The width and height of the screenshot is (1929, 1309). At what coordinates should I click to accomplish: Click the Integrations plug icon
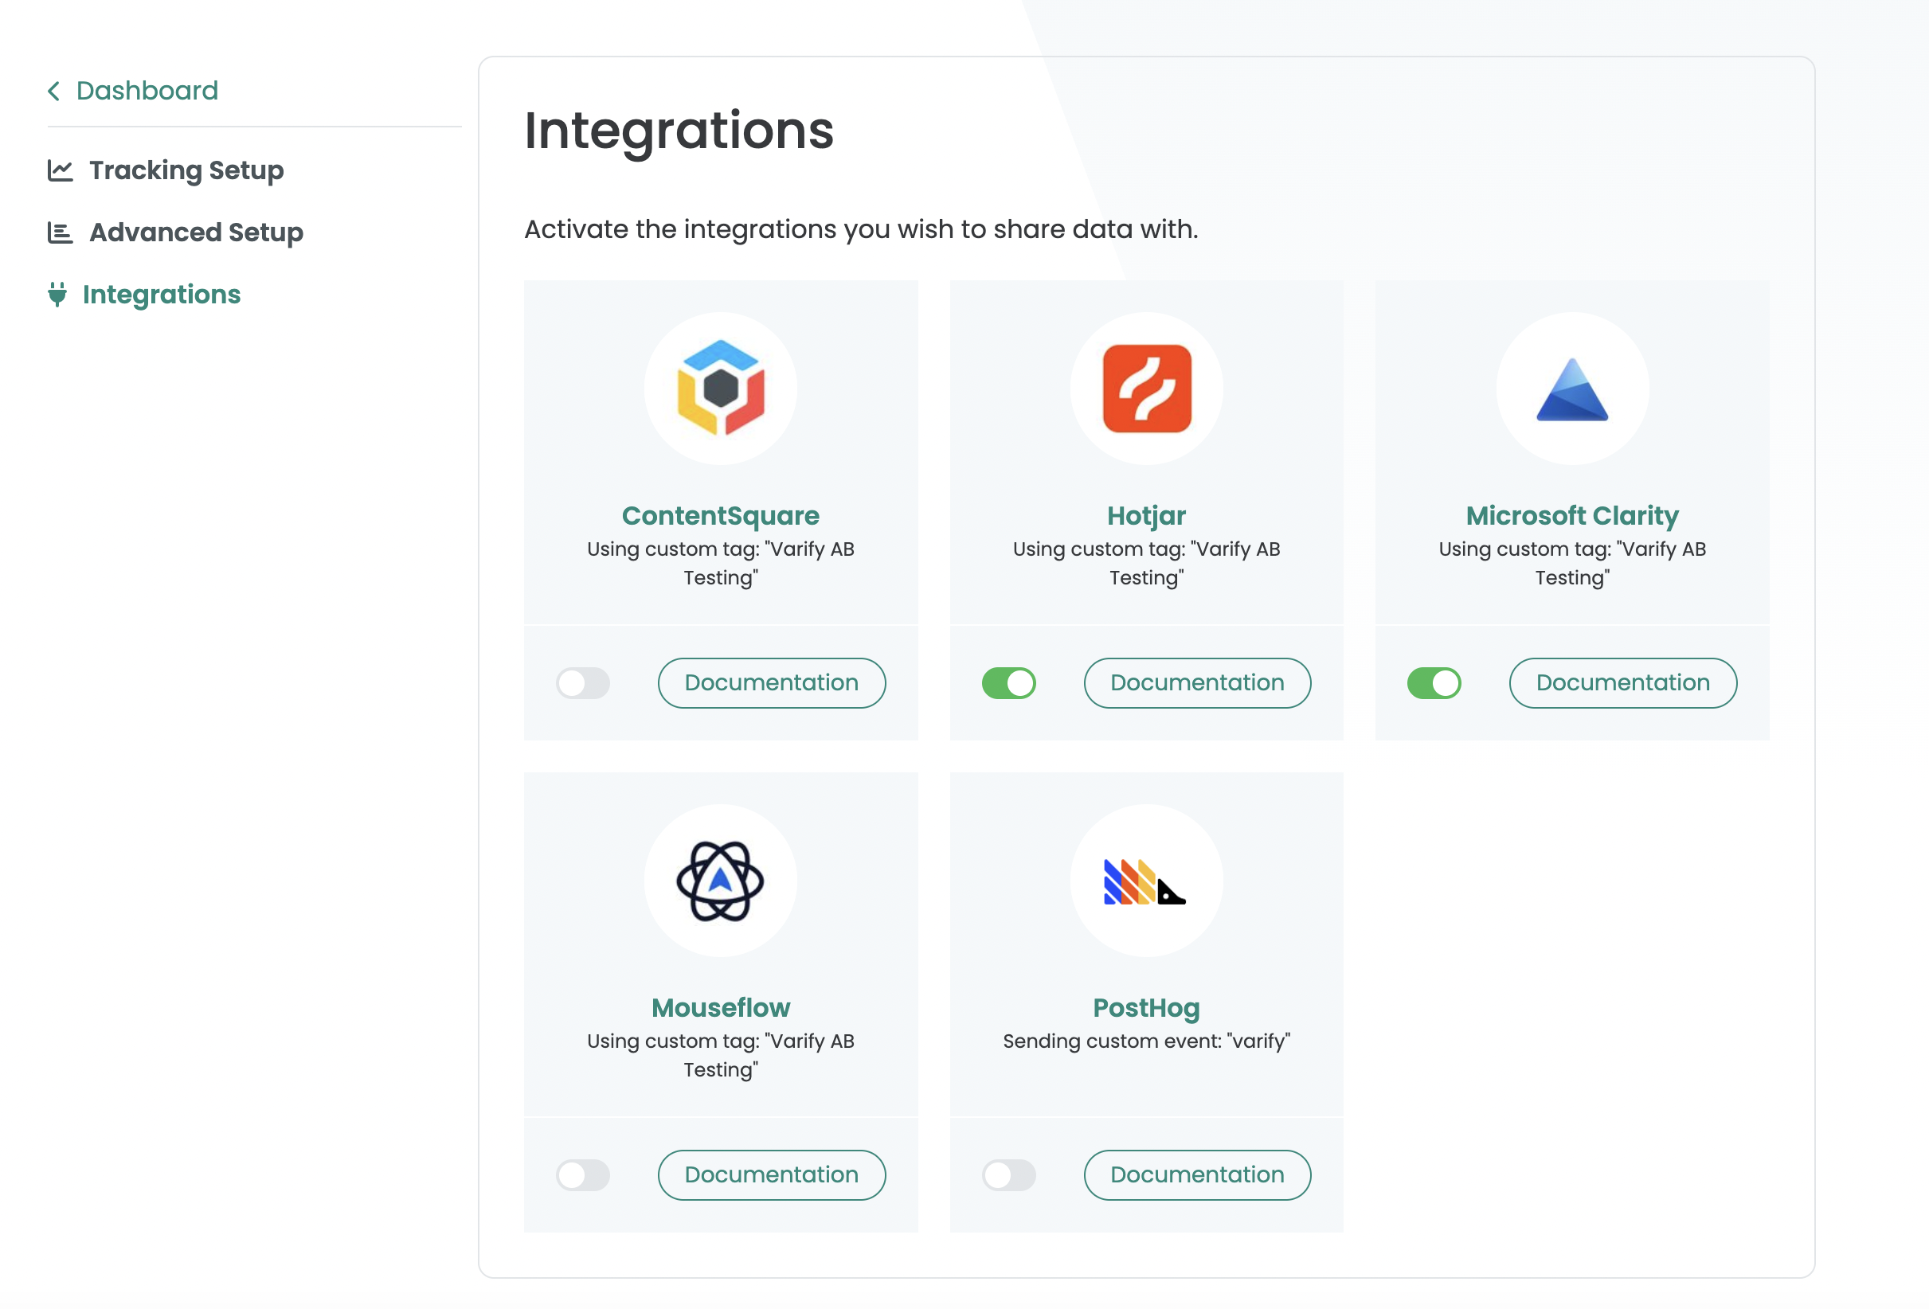57,294
